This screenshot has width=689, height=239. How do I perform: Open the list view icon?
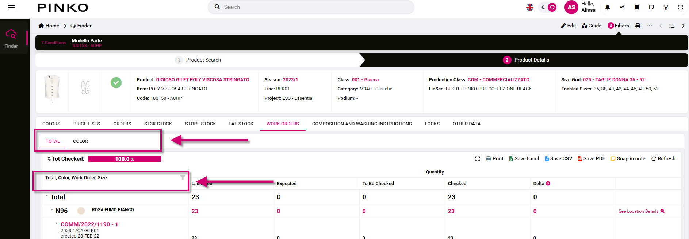pos(672,26)
